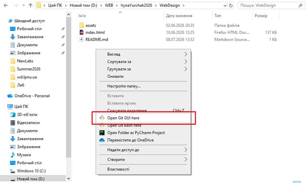Open pinned Зображення under quick access

click(29, 53)
